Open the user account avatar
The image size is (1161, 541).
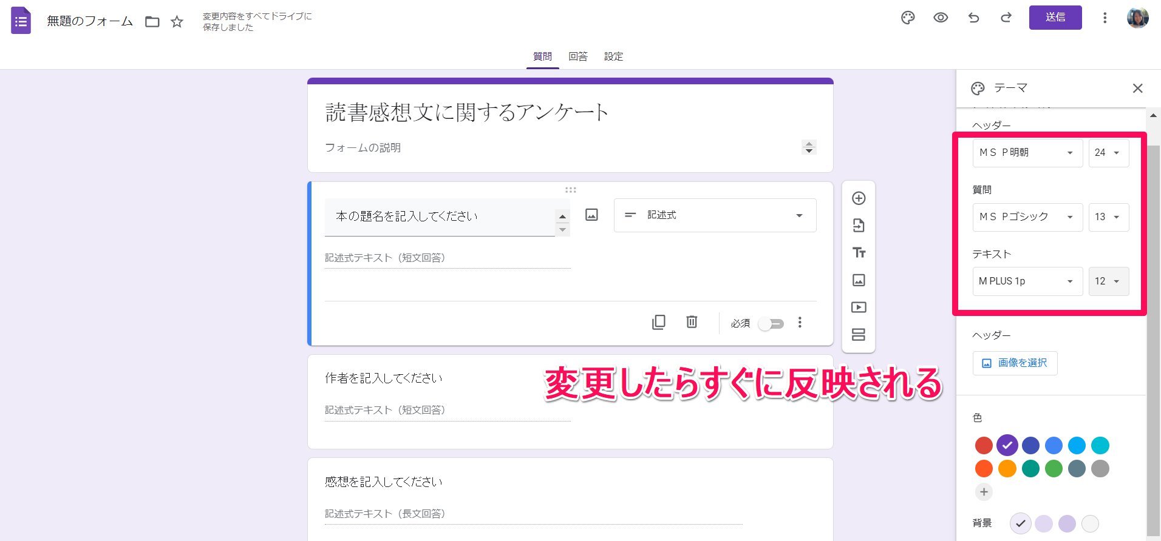1137,18
